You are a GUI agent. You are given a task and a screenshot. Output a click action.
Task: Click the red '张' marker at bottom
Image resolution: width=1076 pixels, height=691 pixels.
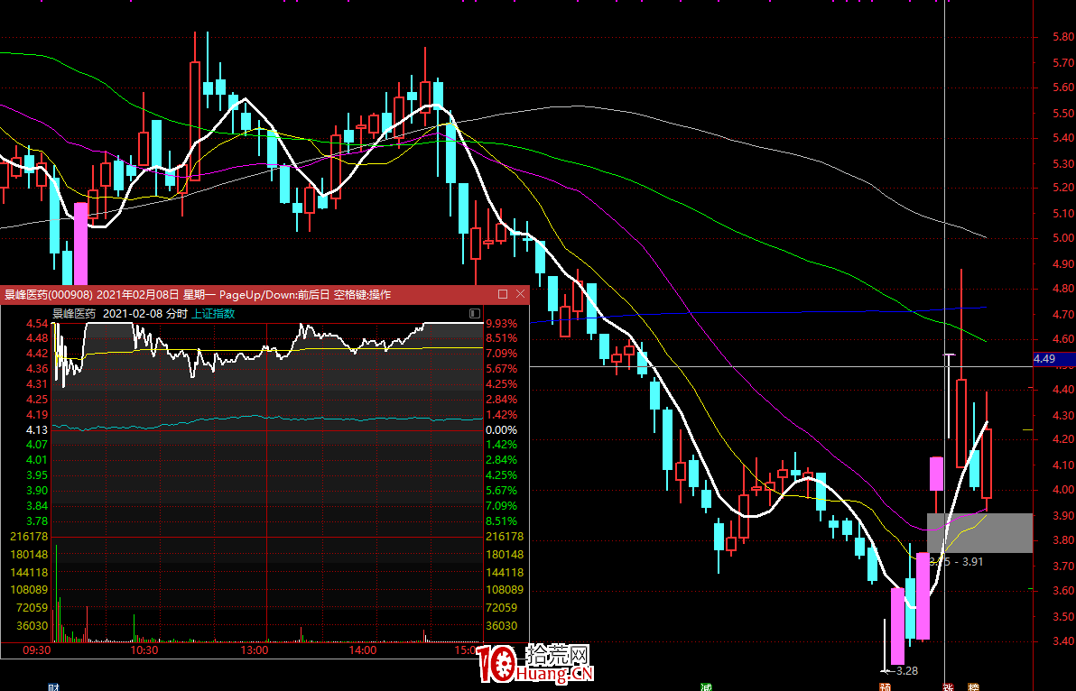click(948, 686)
